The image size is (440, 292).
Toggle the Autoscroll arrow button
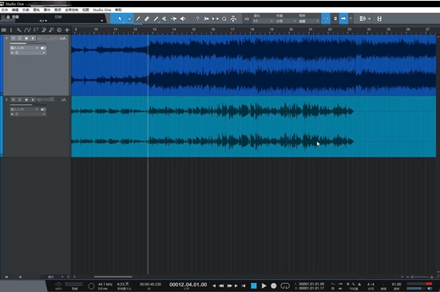[x=343, y=19]
